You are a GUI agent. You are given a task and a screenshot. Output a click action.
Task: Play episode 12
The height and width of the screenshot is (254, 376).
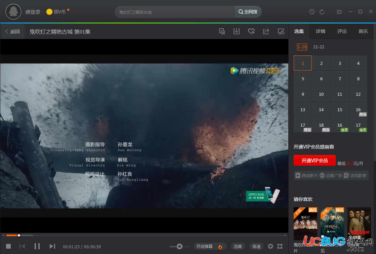(358, 94)
